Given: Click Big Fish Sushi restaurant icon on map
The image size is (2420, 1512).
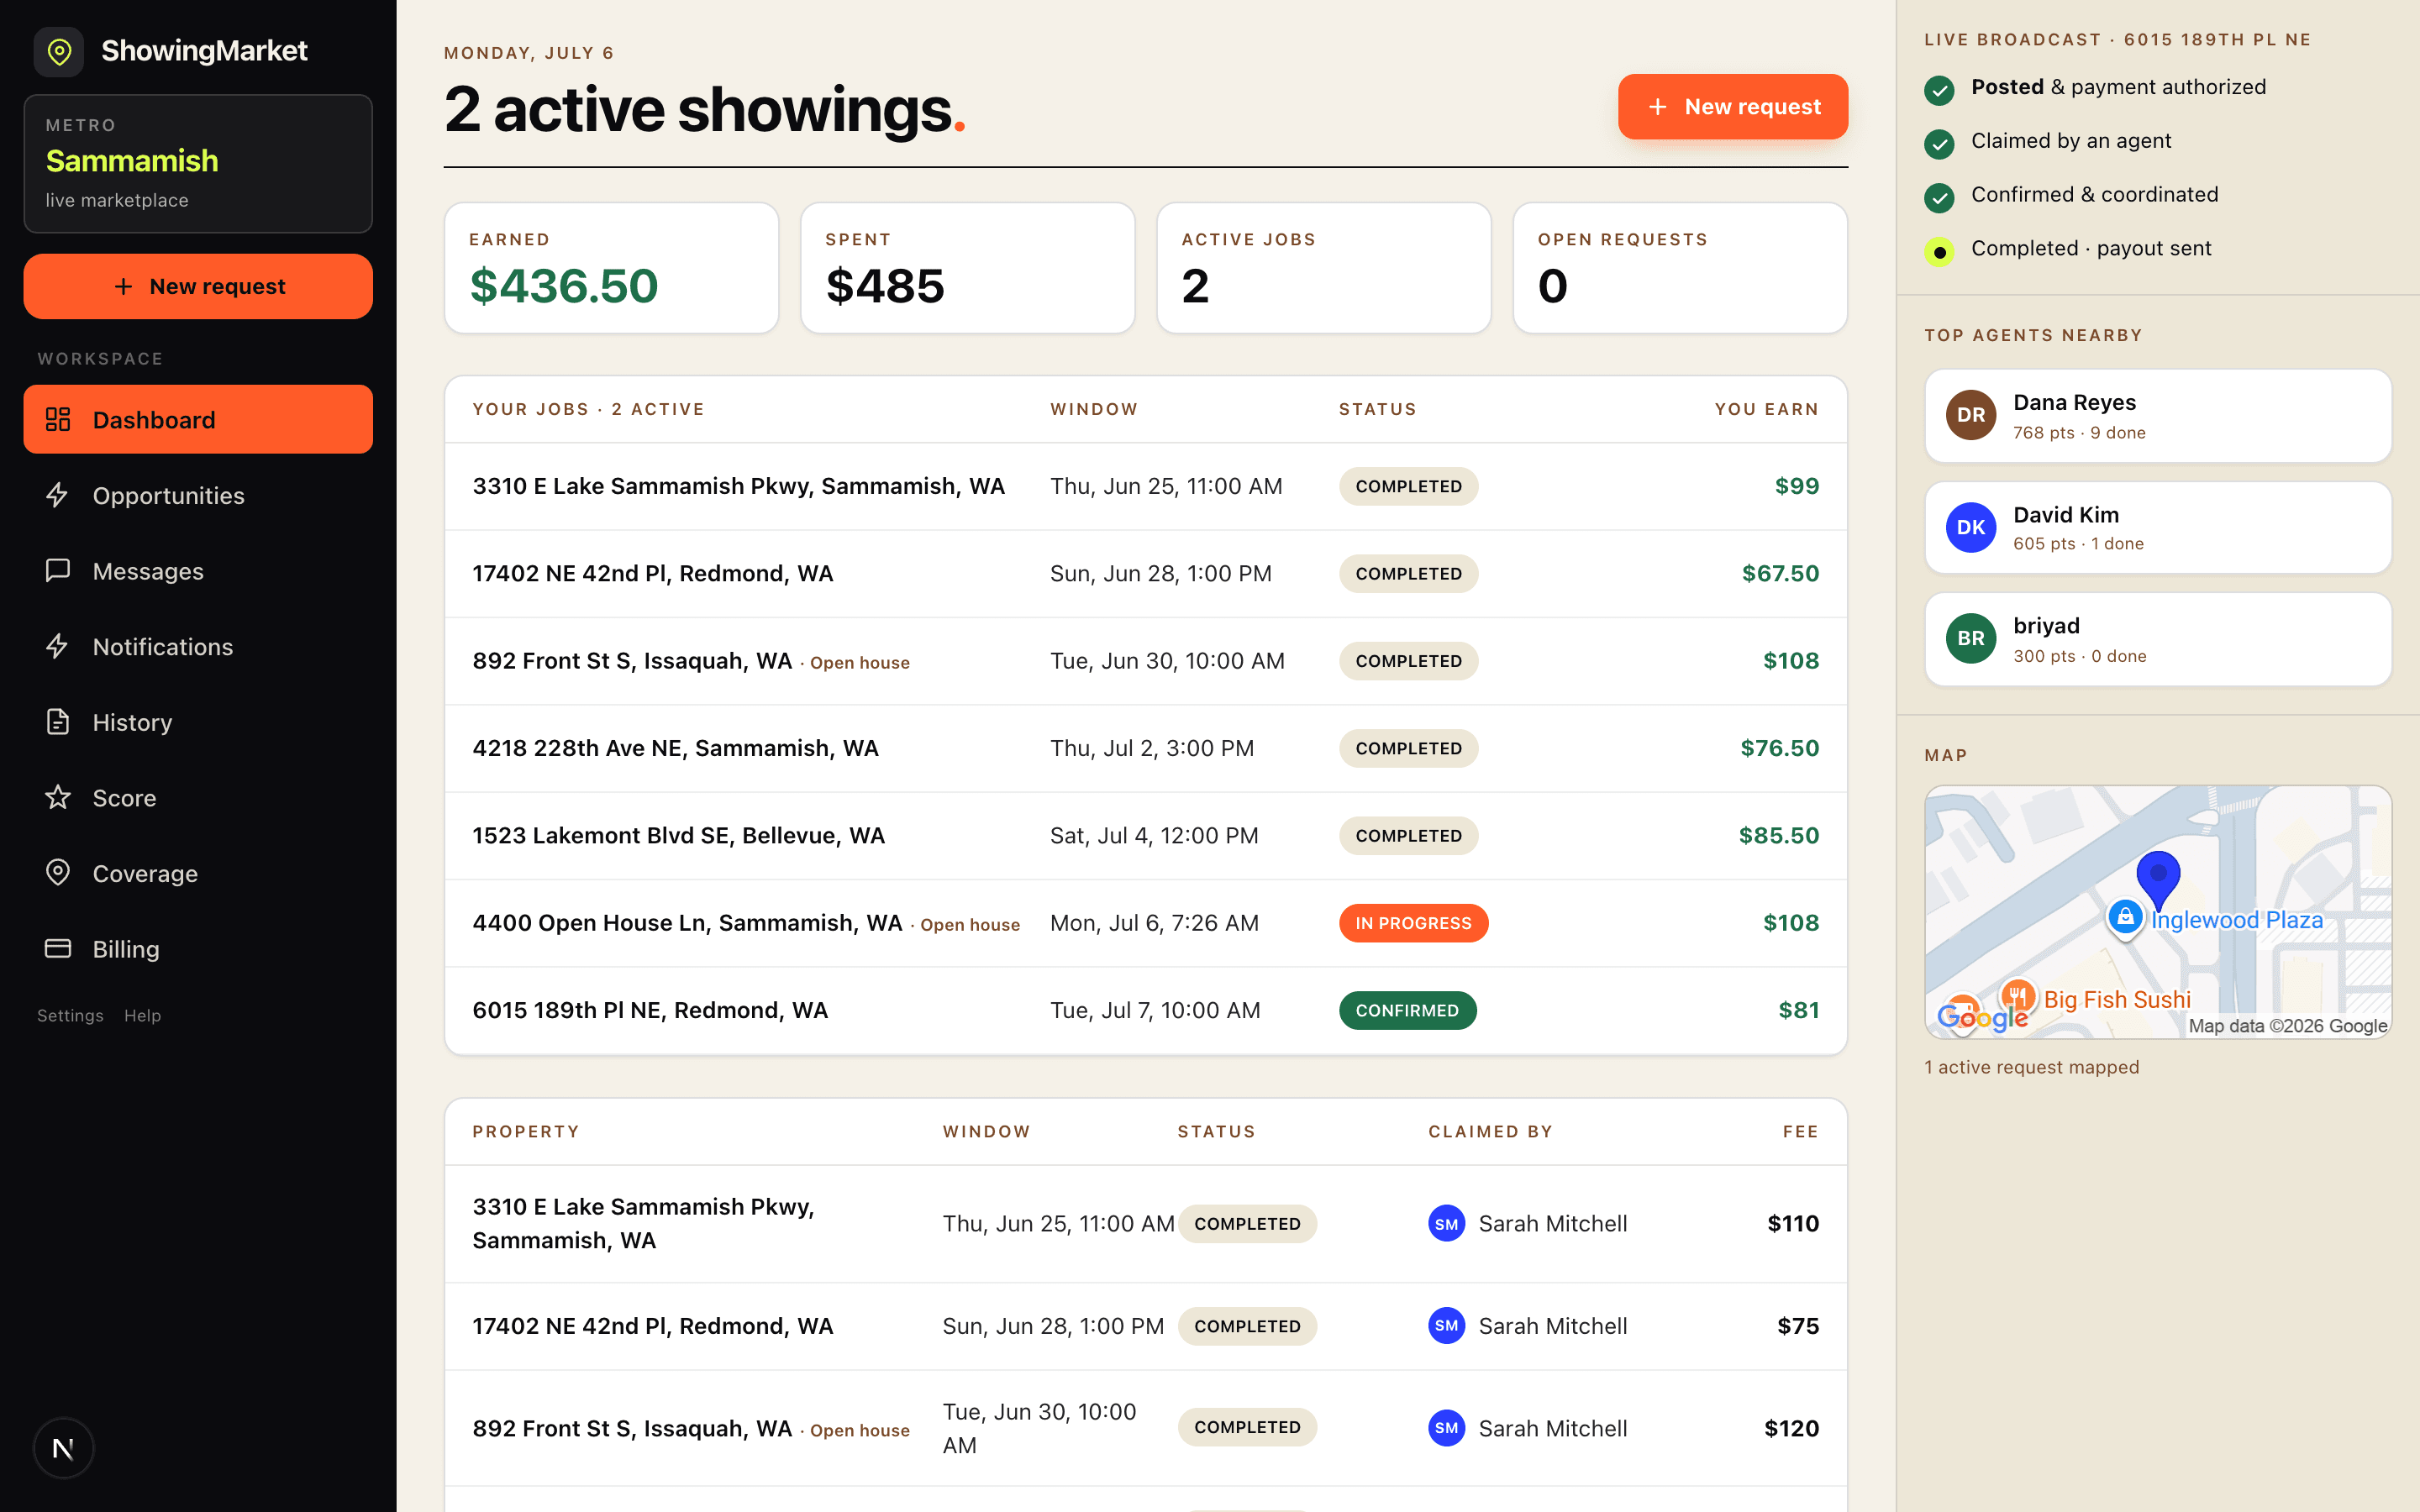Looking at the screenshot, I should pos(2017,995).
